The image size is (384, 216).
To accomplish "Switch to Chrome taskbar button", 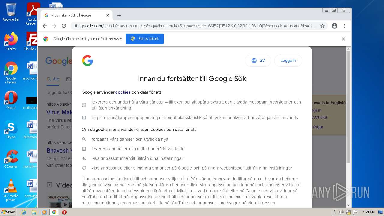I will [x=54, y=212].
